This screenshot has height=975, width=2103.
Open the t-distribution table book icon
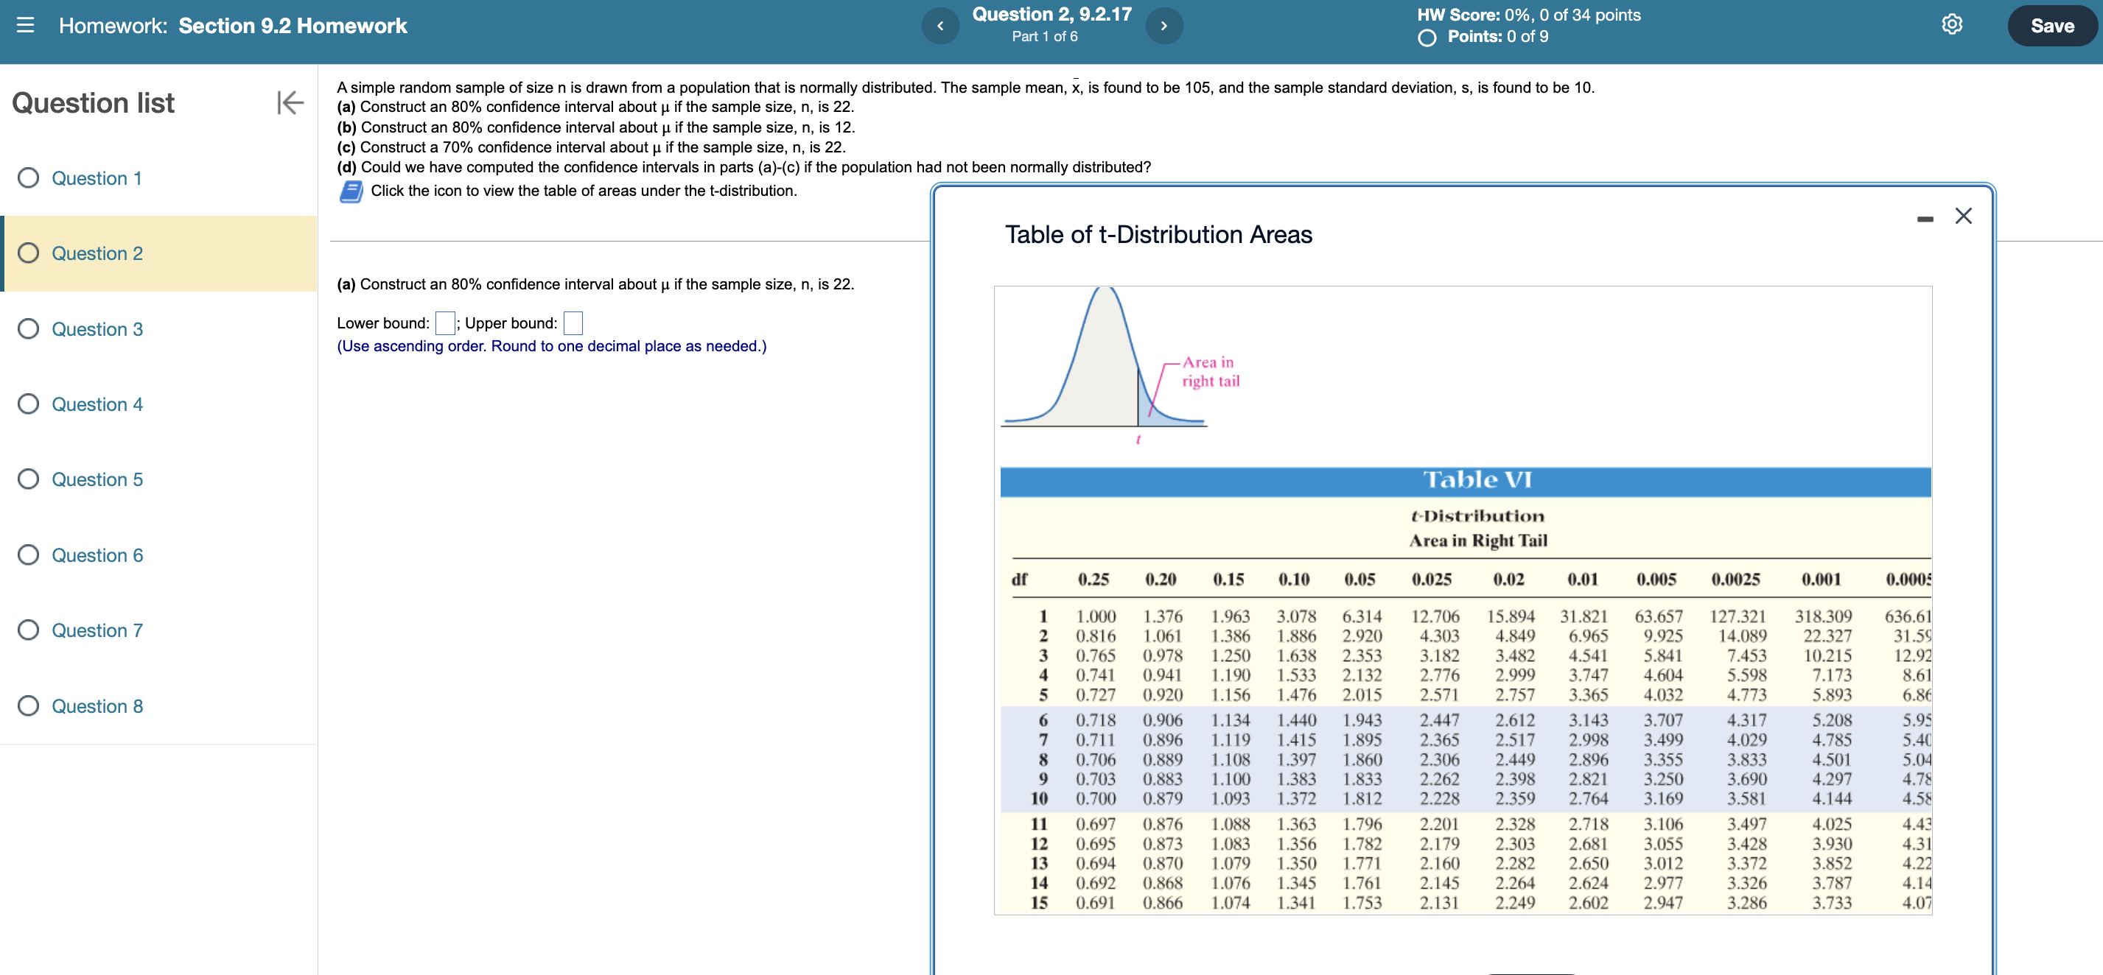pyautogui.click(x=351, y=191)
